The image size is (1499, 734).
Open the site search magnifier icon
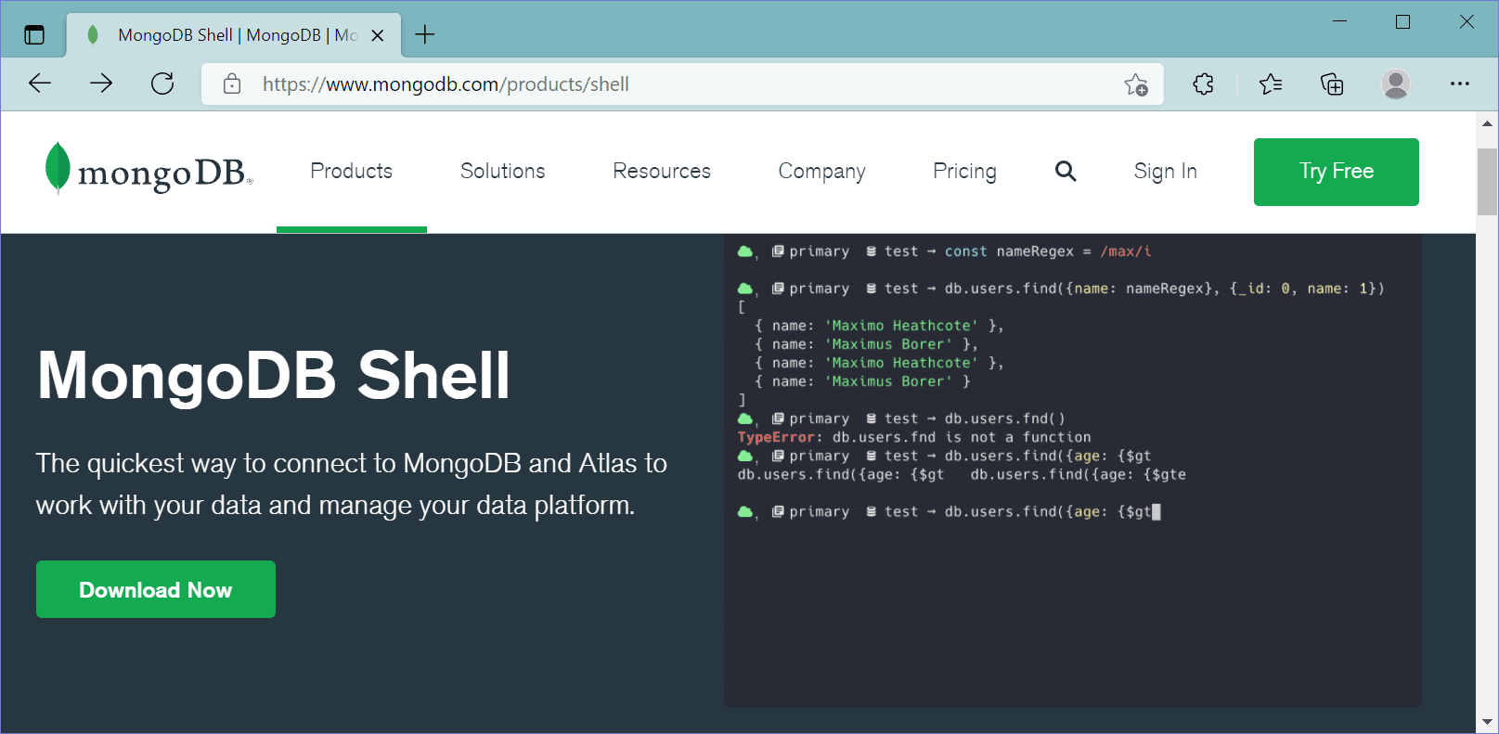point(1066,171)
